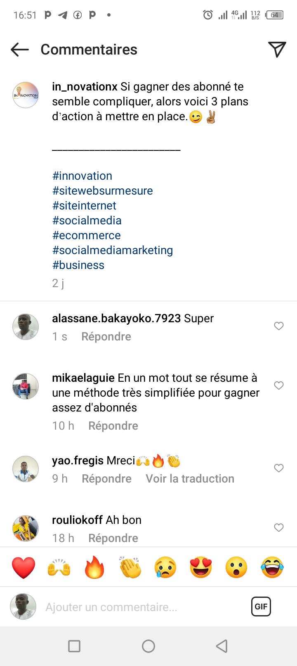Like alassane.bakayoko.7923's comment

point(279,326)
